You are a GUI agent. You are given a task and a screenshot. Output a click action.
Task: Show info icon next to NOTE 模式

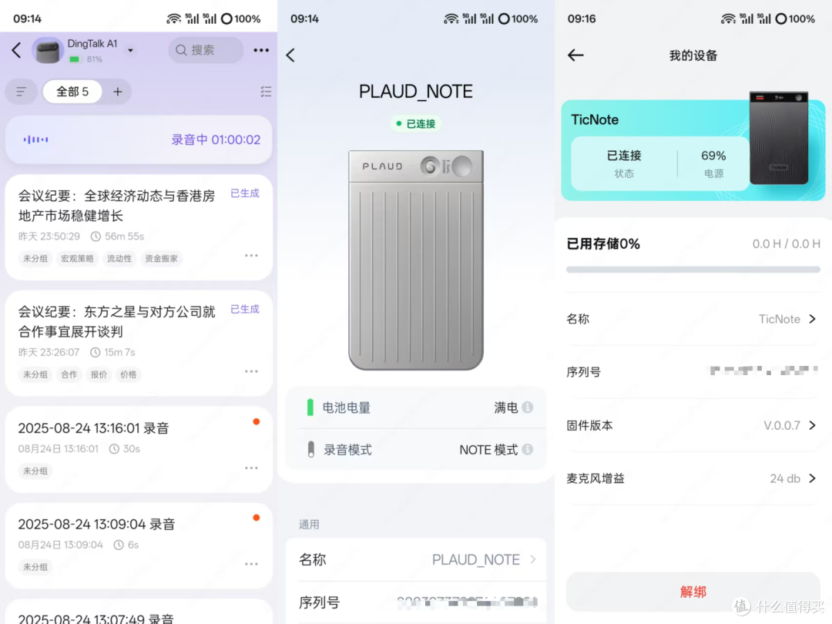tap(528, 449)
